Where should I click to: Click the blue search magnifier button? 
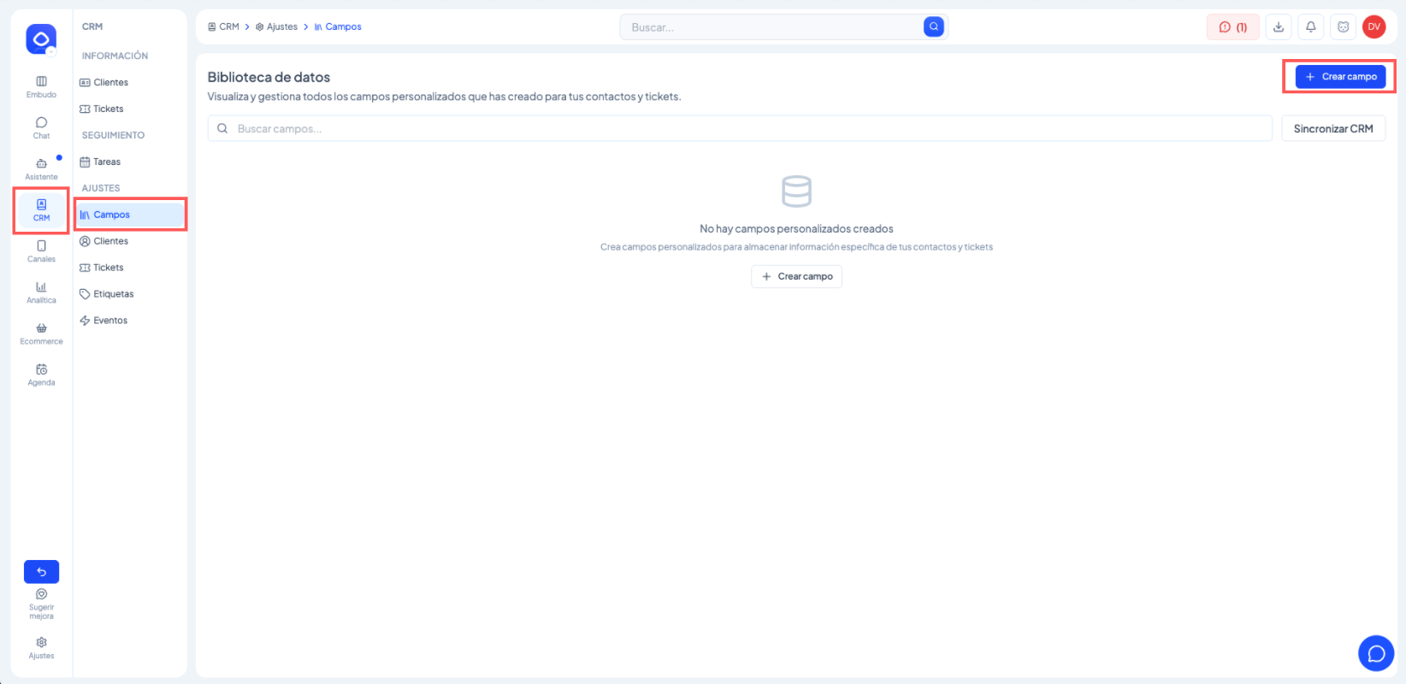934,27
